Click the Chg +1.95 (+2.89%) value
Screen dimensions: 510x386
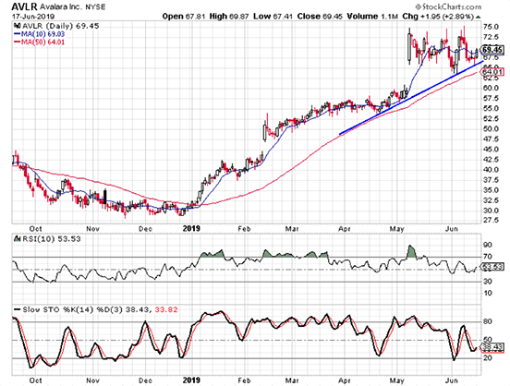[438, 17]
